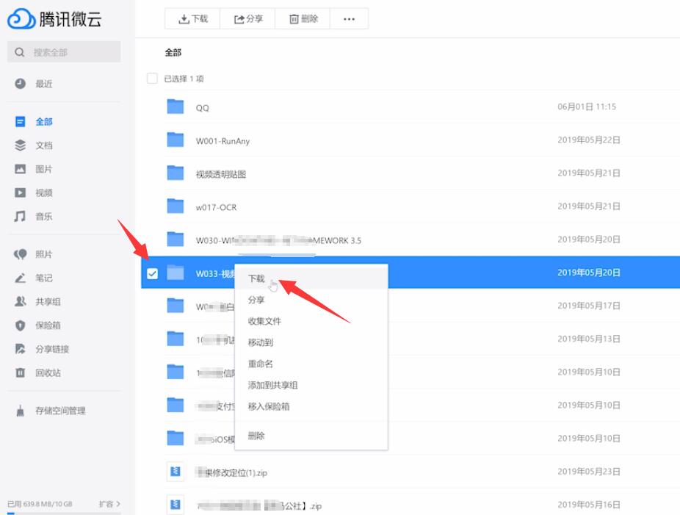
Task: Open the 分享链接 icon
Action: pyautogui.click(x=20, y=349)
